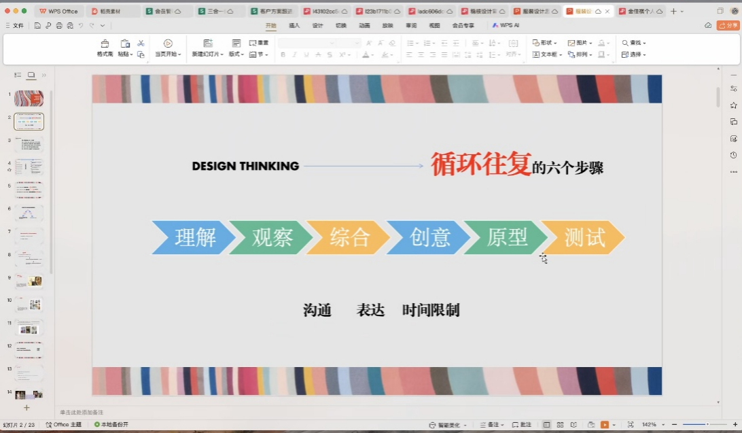Toggle the 备注 notes pane
The height and width of the screenshot is (433, 742).
pyautogui.click(x=489, y=425)
